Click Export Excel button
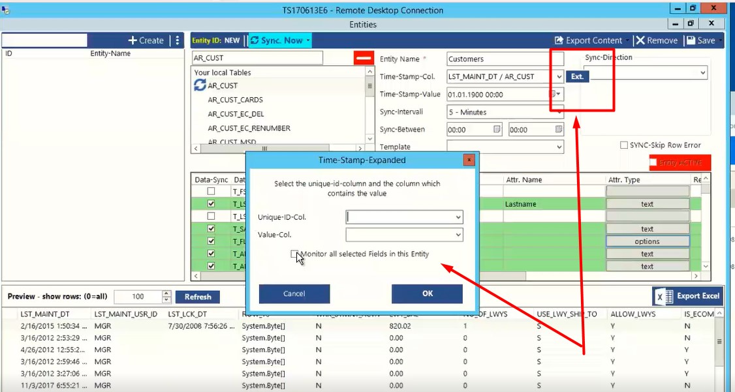Image resolution: width=735 pixels, height=392 pixels. [x=687, y=296]
